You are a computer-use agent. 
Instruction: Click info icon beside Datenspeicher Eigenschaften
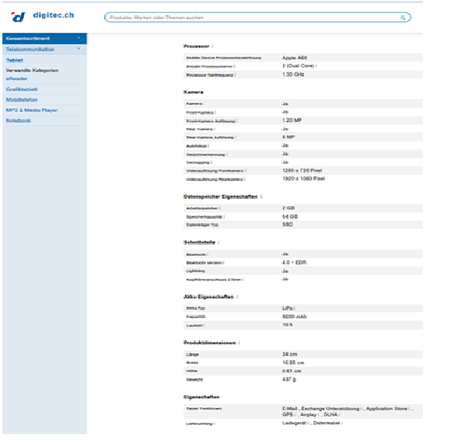(x=261, y=197)
